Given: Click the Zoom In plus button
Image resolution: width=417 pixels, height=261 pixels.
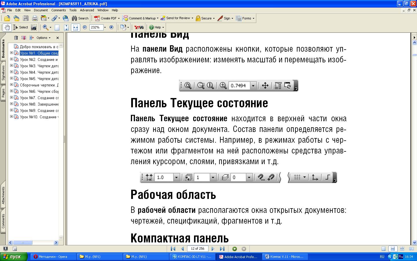Looking at the screenshot, I should click(x=111, y=27).
